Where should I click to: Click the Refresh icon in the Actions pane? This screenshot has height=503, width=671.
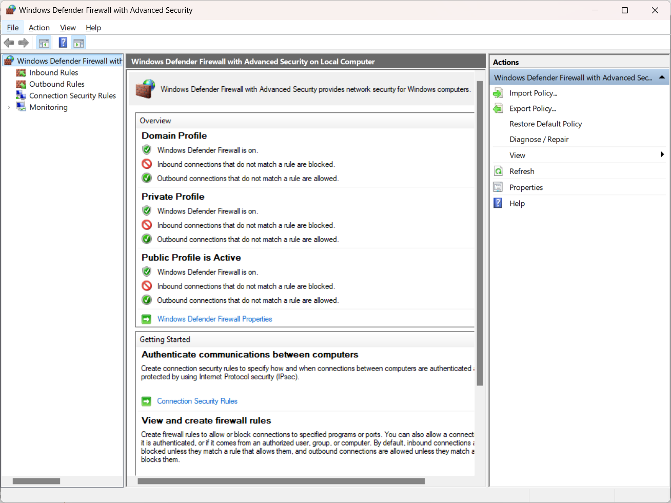click(498, 171)
